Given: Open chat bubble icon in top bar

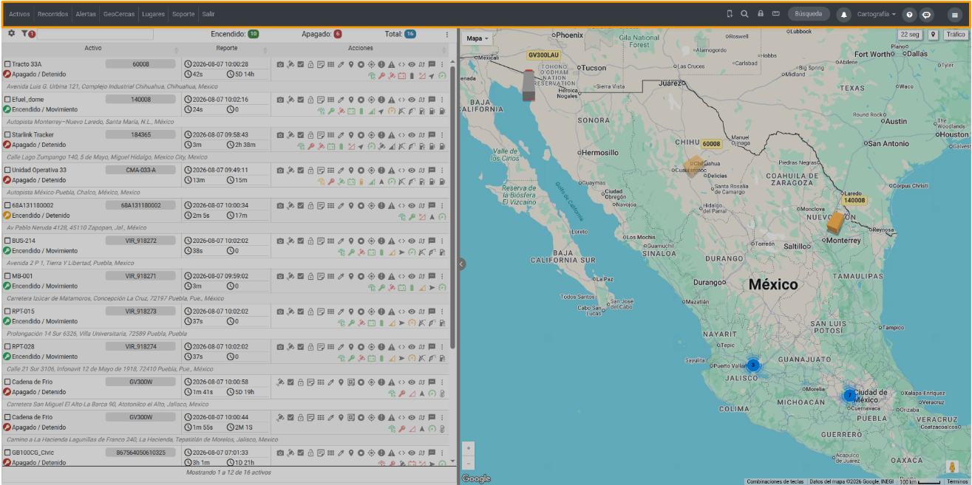Looking at the screenshot, I should (x=926, y=14).
